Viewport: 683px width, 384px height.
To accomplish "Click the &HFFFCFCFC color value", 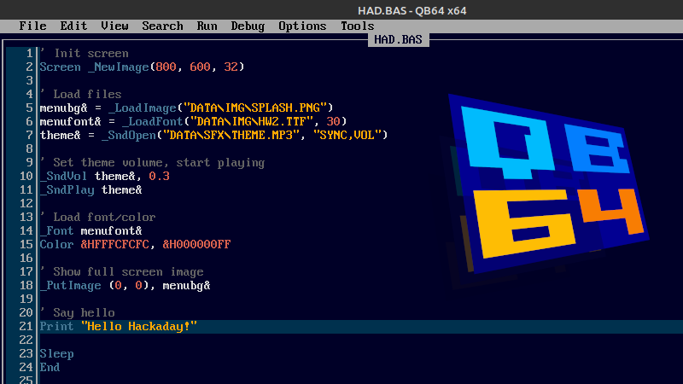I will tap(114, 245).
